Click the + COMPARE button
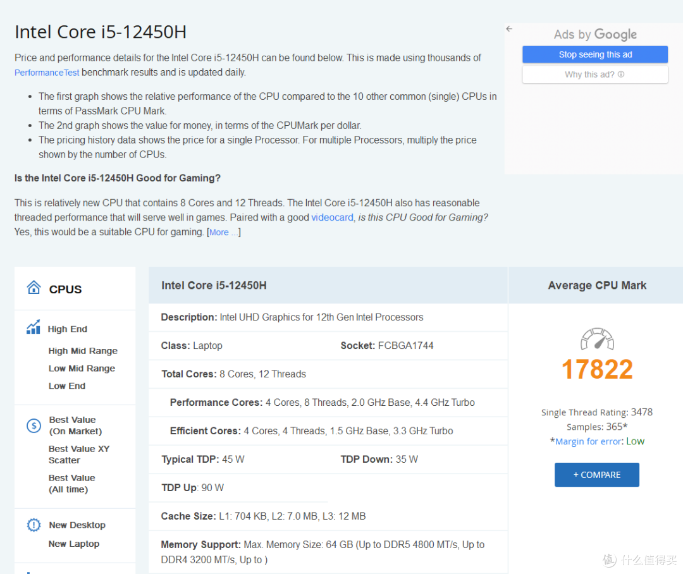The image size is (683, 574). pos(597,475)
